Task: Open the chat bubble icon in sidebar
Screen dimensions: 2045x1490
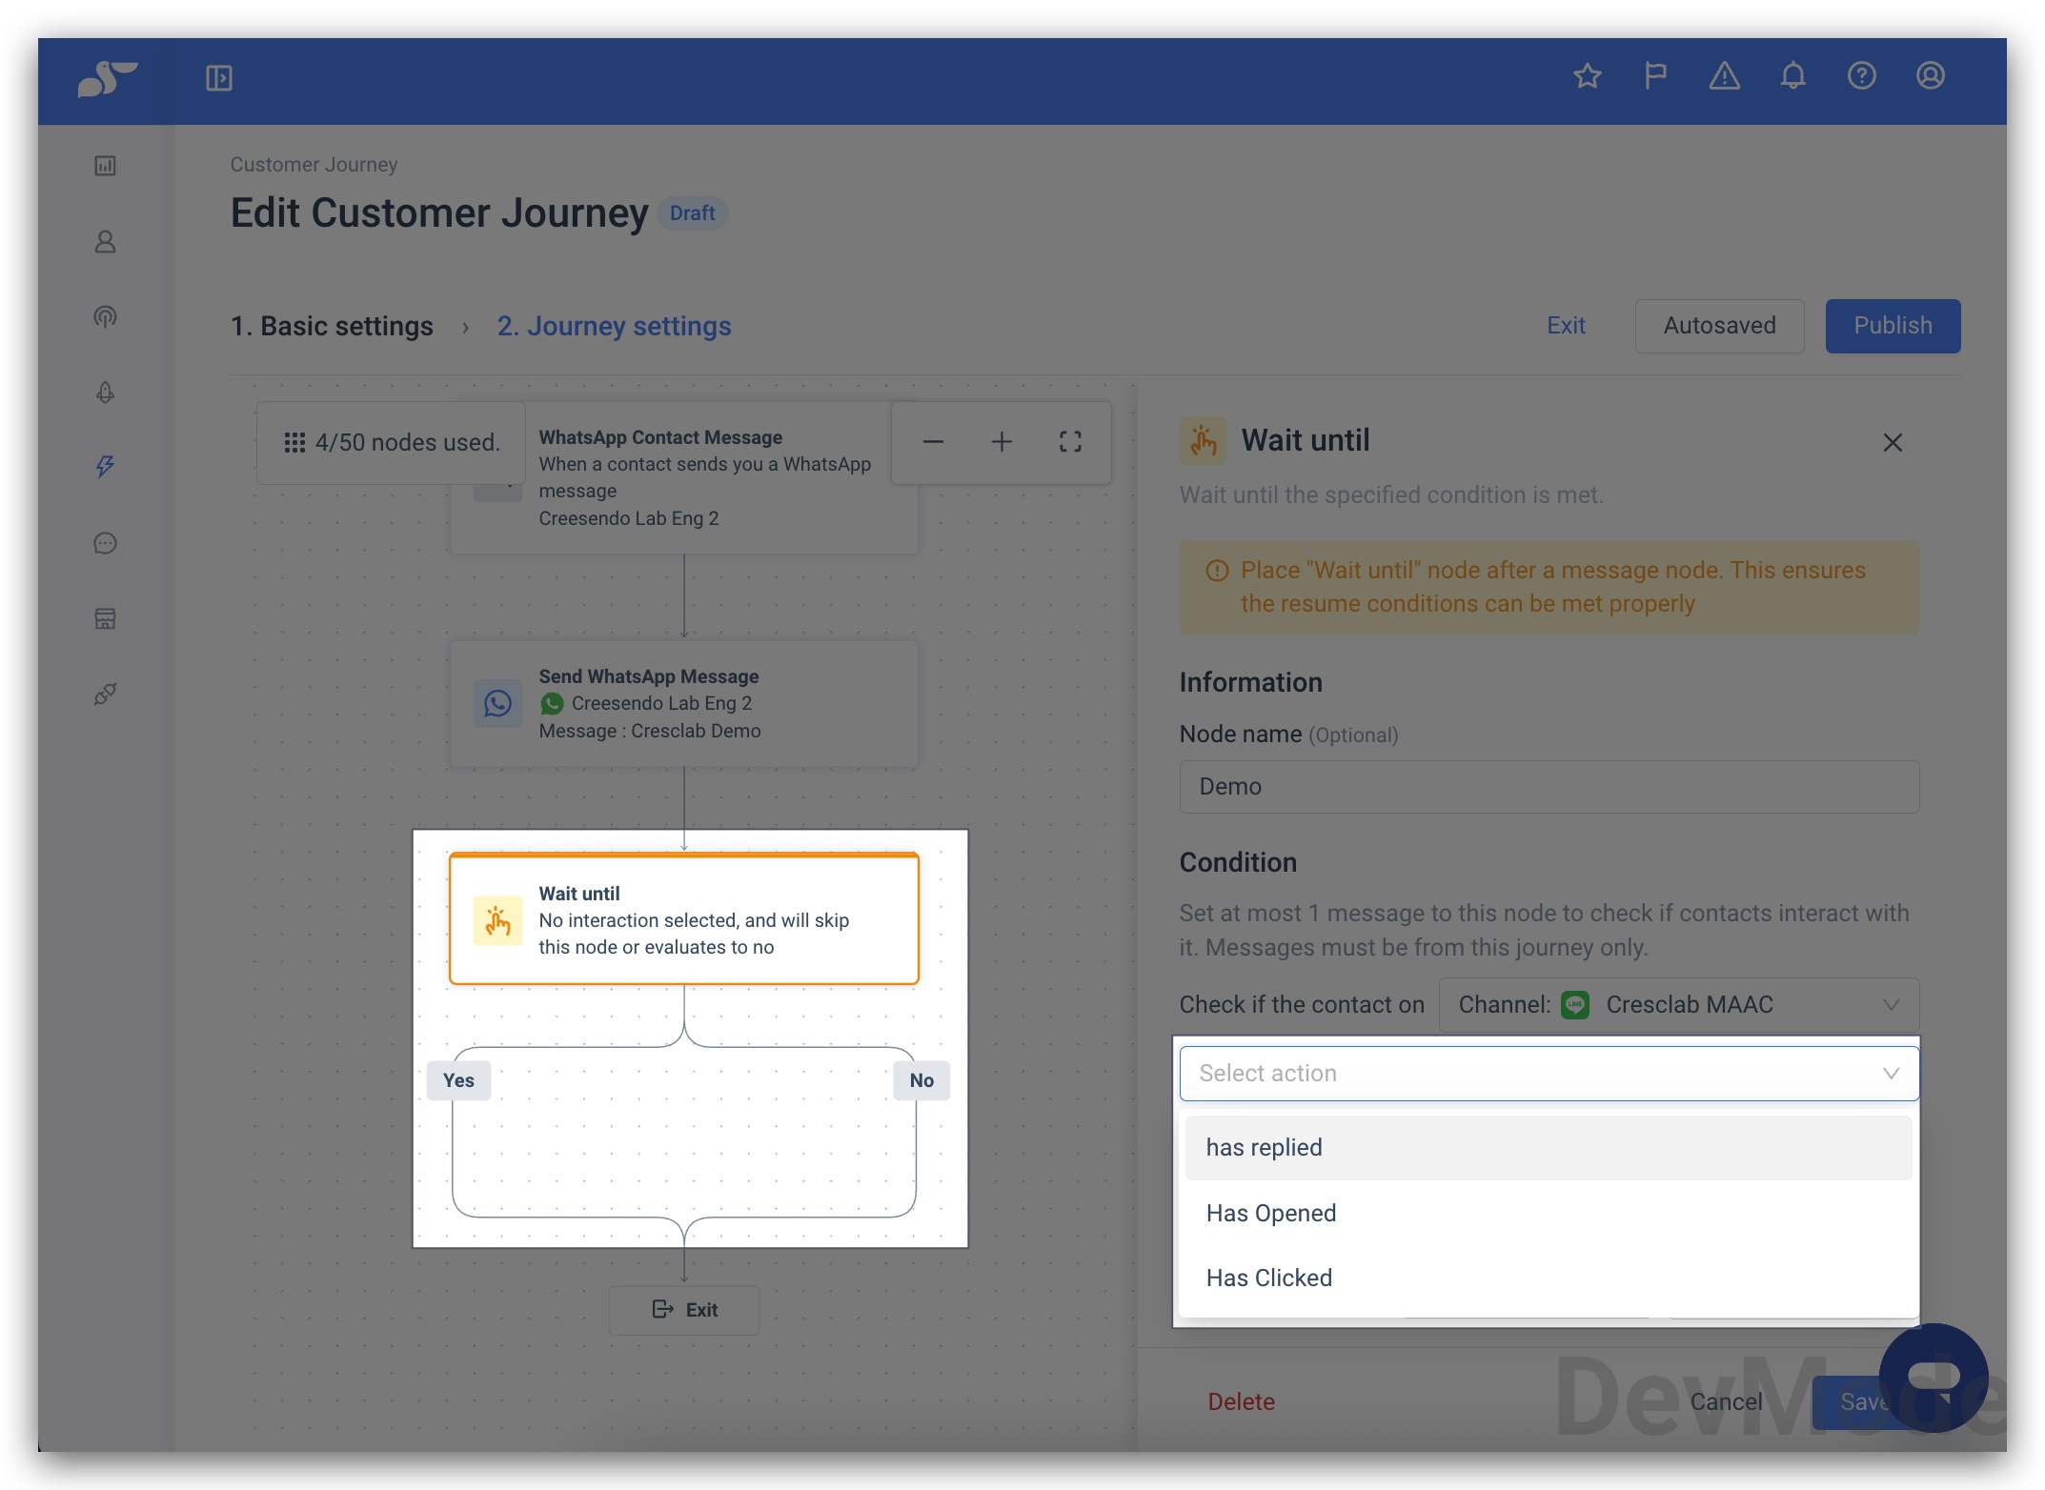Action: [106, 543]
